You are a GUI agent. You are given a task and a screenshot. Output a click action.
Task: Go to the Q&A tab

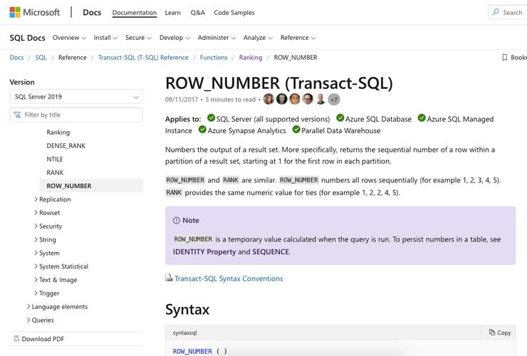pyautogui.click(x=198, y=12)
